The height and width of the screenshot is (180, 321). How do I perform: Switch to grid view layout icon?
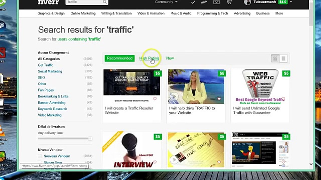click(x=275, y=58)
